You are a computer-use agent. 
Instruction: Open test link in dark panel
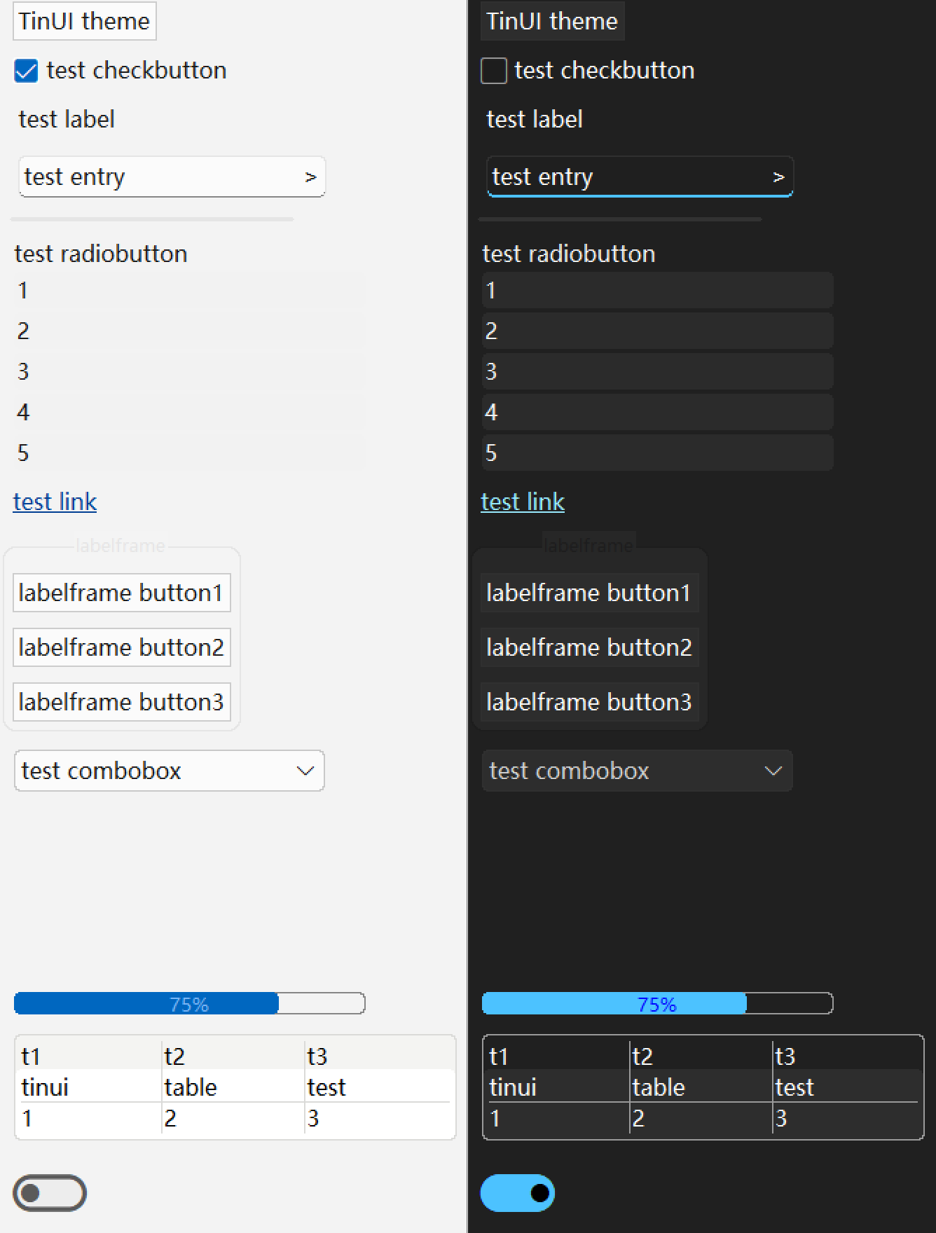pos(523,502)
